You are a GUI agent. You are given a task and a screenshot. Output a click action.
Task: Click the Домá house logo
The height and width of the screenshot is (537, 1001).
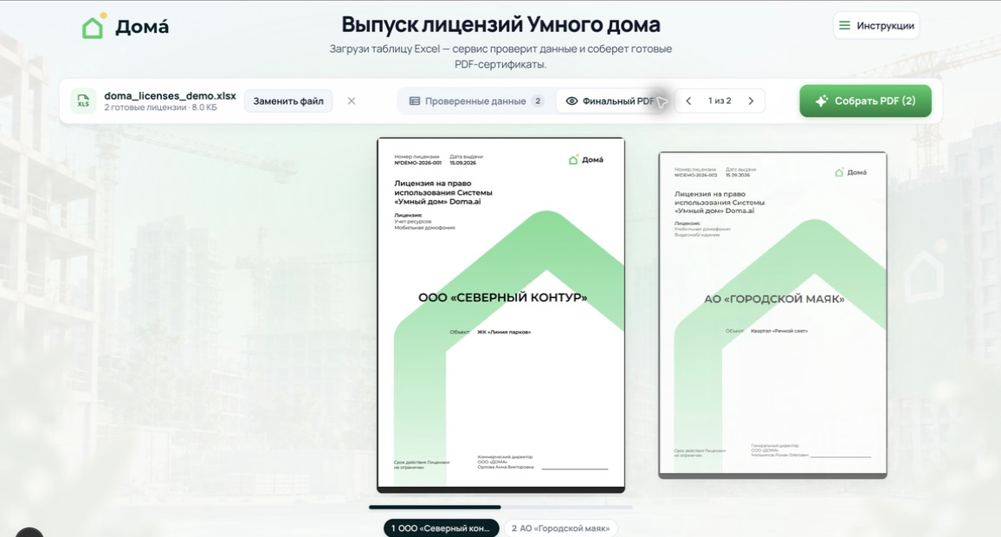pyautogui.click(x=125, y=26)
